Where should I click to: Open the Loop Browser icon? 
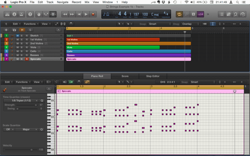point(235,14)
